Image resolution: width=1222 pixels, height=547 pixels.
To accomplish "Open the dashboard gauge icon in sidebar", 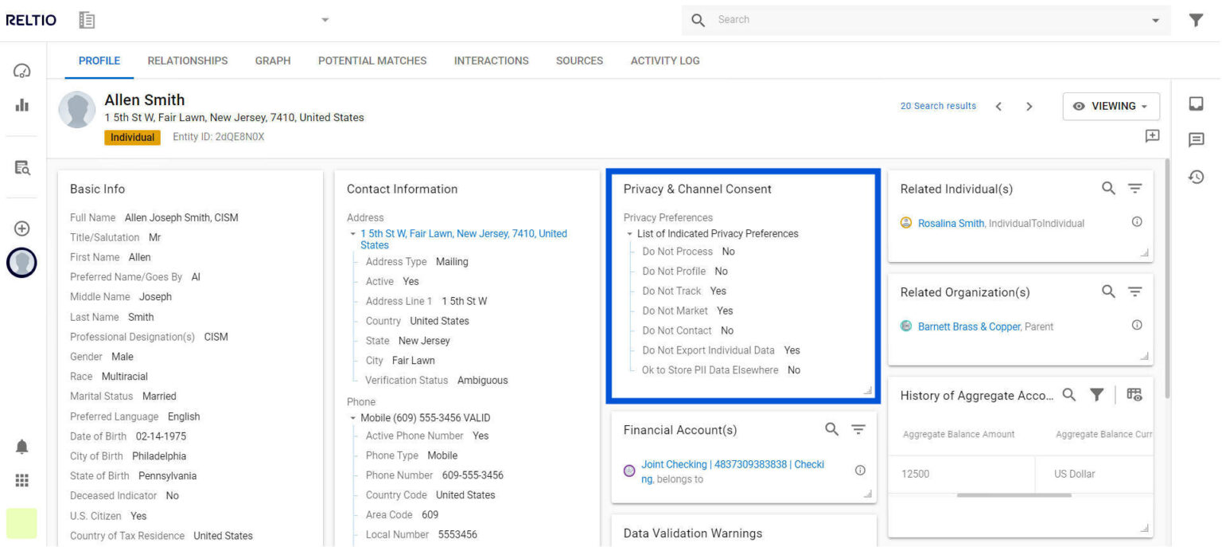I will click(22, 72).
